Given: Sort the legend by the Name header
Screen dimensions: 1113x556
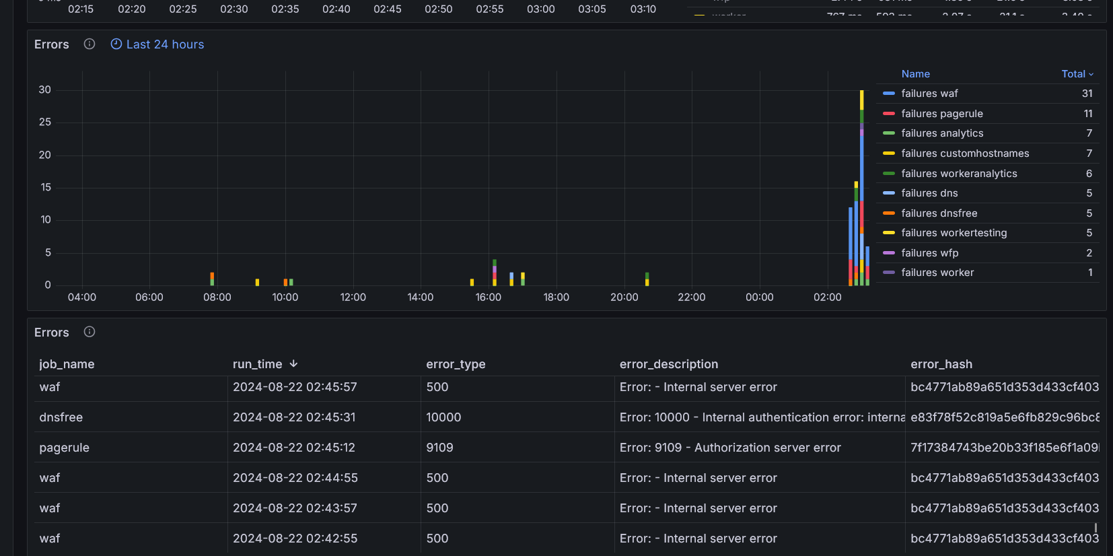Looking at the screenshot, I should point(915,74).
